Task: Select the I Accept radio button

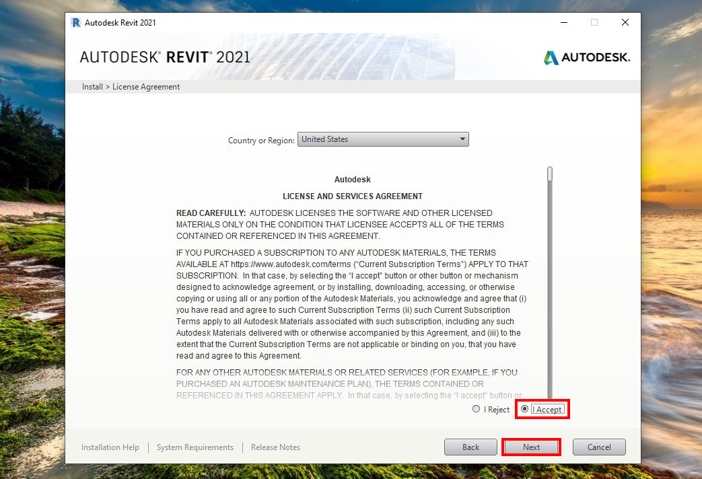Action: [525, 409]
